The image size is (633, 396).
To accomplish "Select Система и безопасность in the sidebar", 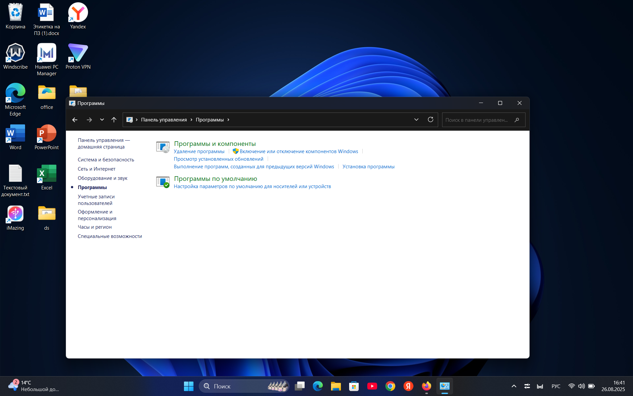I will tap(106, 160).
